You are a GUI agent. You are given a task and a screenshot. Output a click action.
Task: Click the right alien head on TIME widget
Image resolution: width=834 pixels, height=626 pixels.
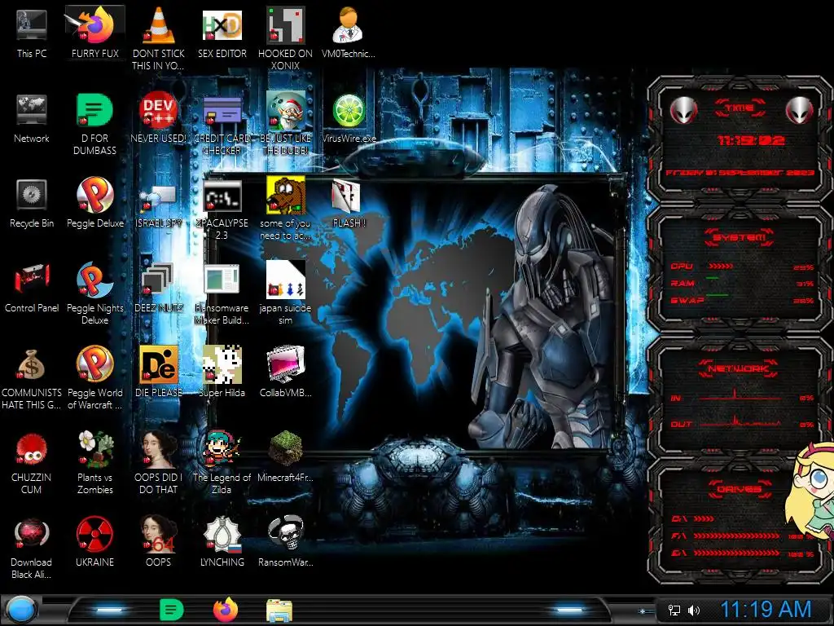(800, 110)
